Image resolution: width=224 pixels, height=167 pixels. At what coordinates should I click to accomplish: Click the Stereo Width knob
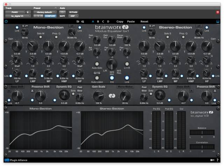(x=127, y=40)
